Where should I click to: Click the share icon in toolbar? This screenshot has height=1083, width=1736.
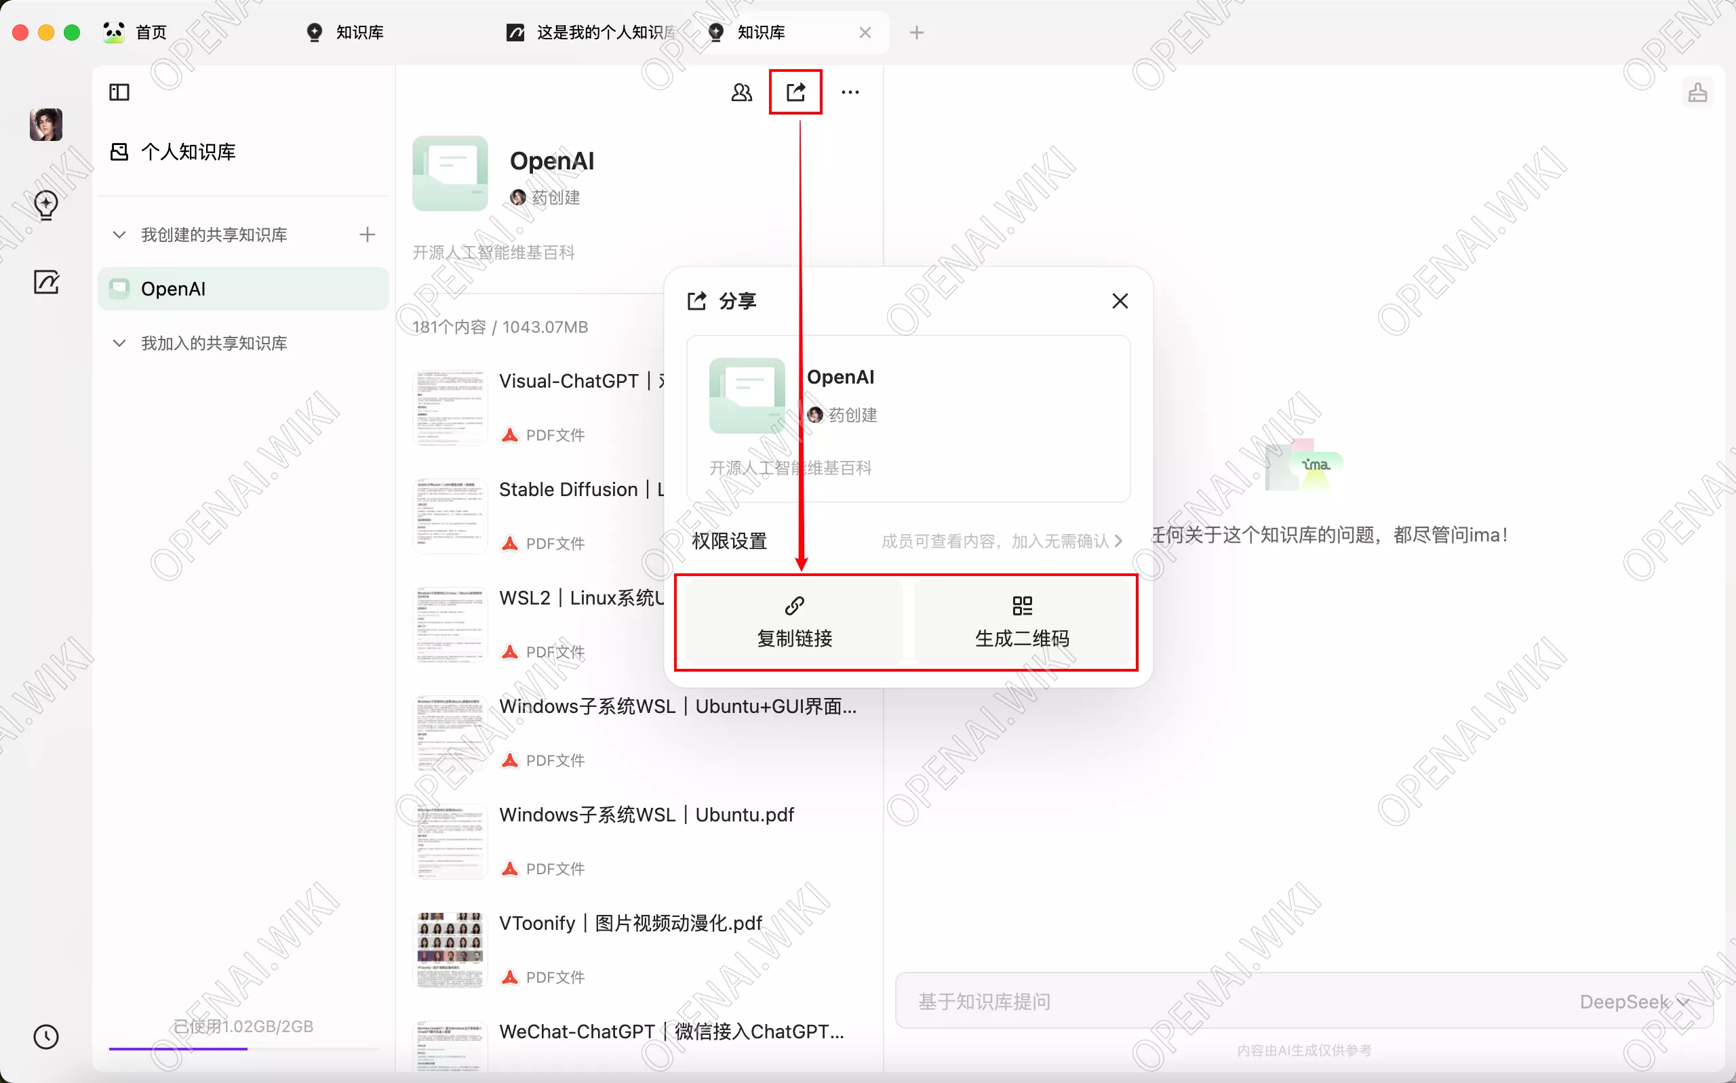tap(795, 91)
